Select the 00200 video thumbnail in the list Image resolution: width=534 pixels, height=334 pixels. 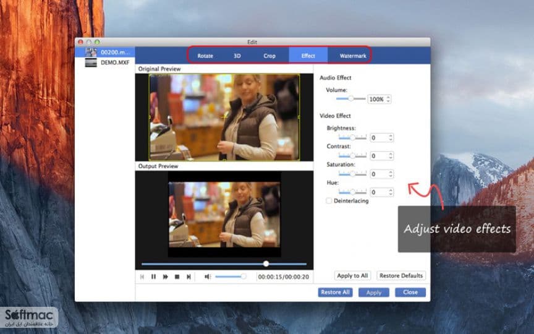click(x=91, y=52)
